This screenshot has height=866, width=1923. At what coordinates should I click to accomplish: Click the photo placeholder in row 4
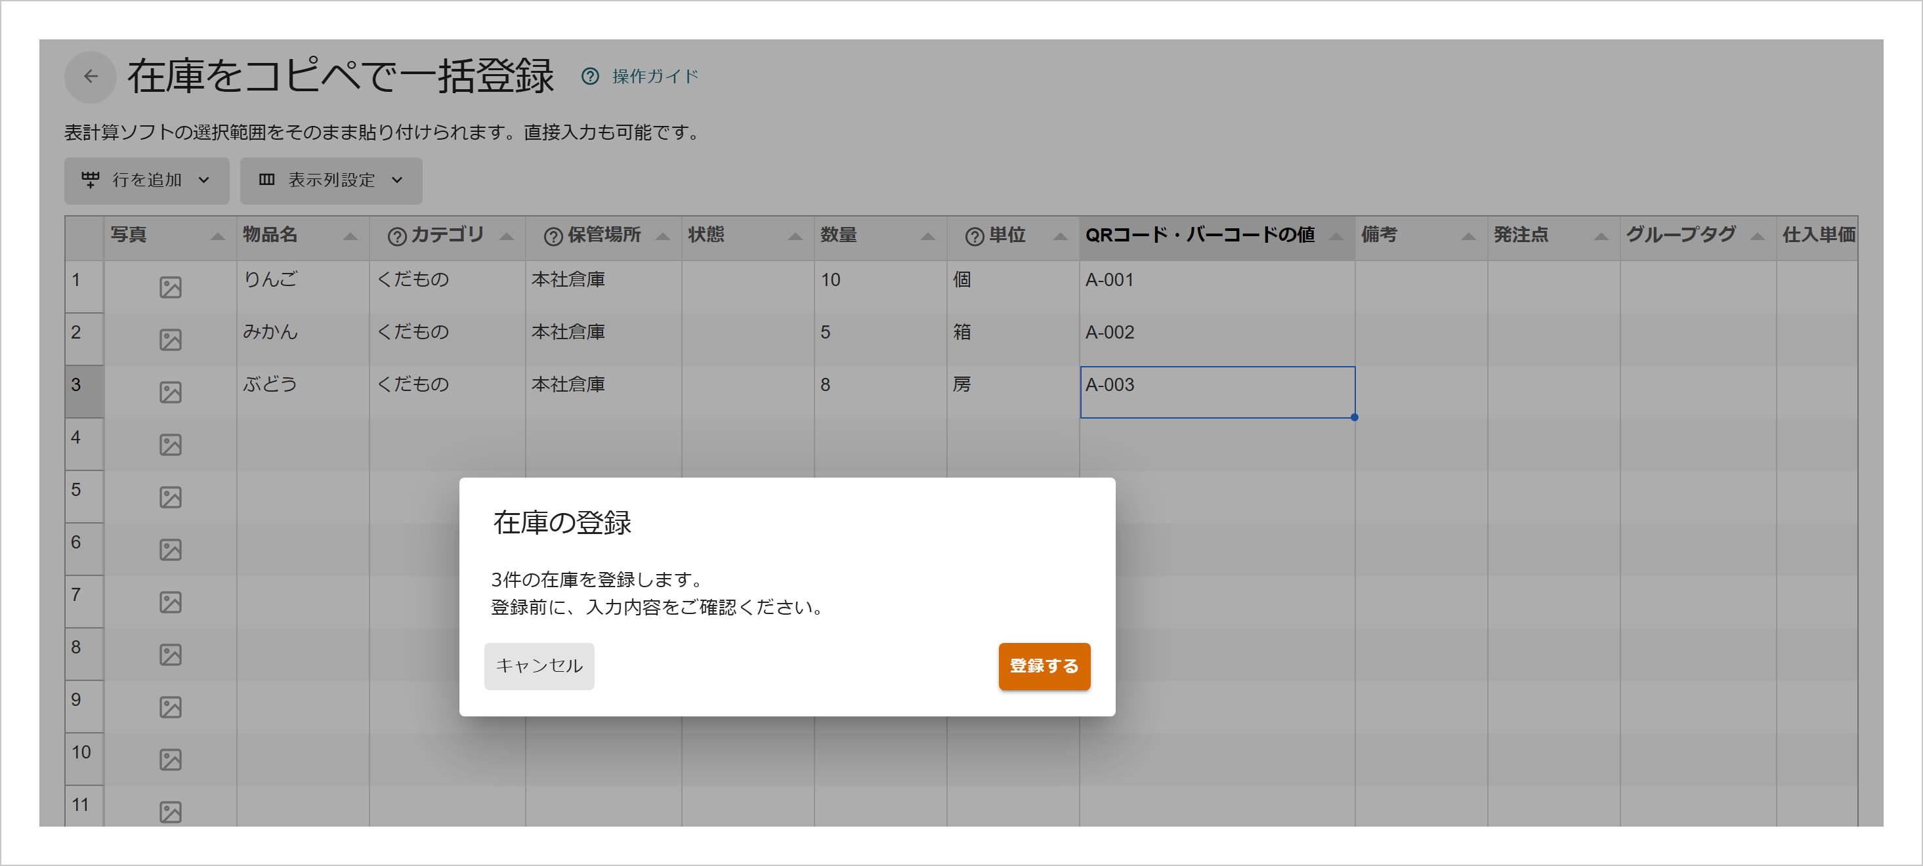[170, 445]
